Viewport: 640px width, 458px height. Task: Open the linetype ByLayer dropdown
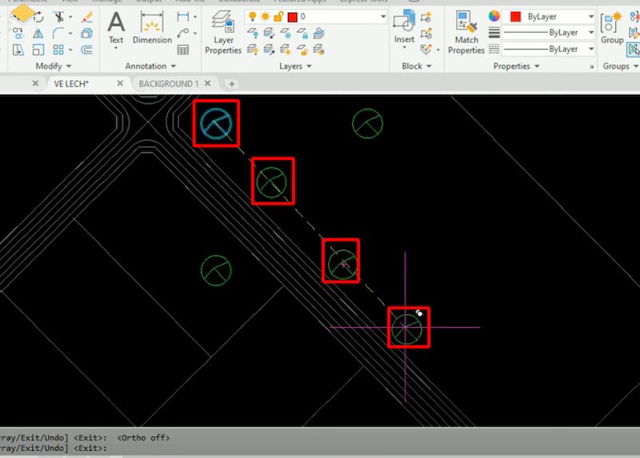(590, 50)
